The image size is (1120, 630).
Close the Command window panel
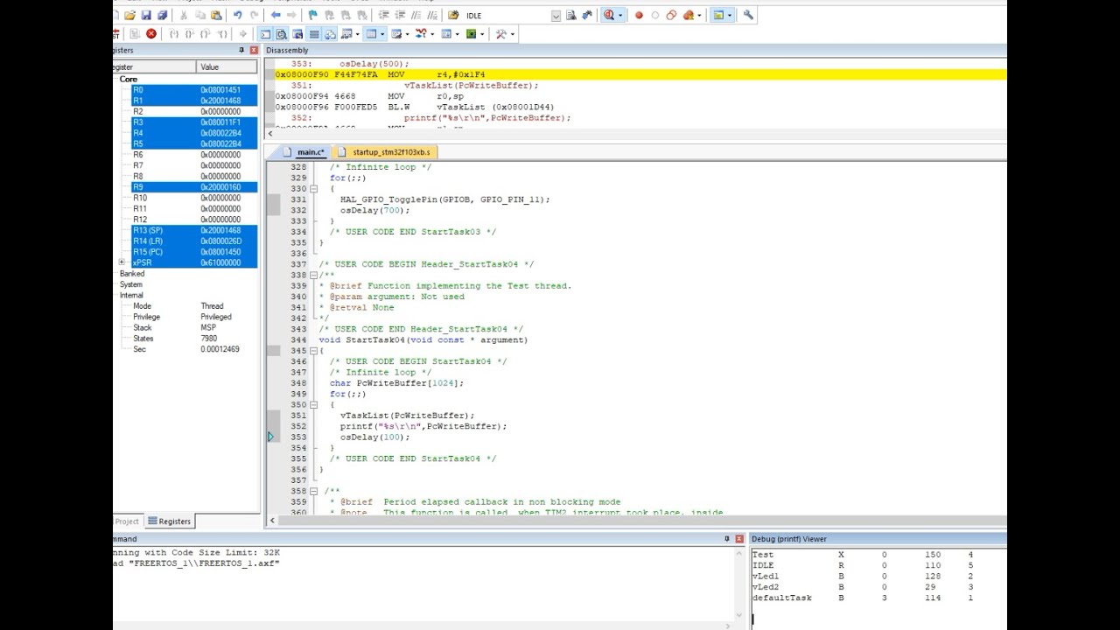(x=739, y=539)
